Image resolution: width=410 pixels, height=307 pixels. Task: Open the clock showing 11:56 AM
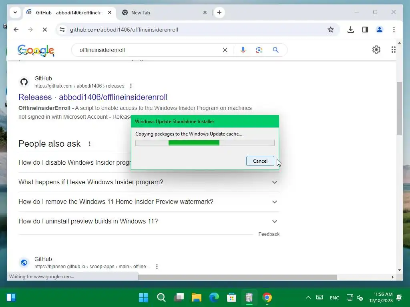point(381,297)
